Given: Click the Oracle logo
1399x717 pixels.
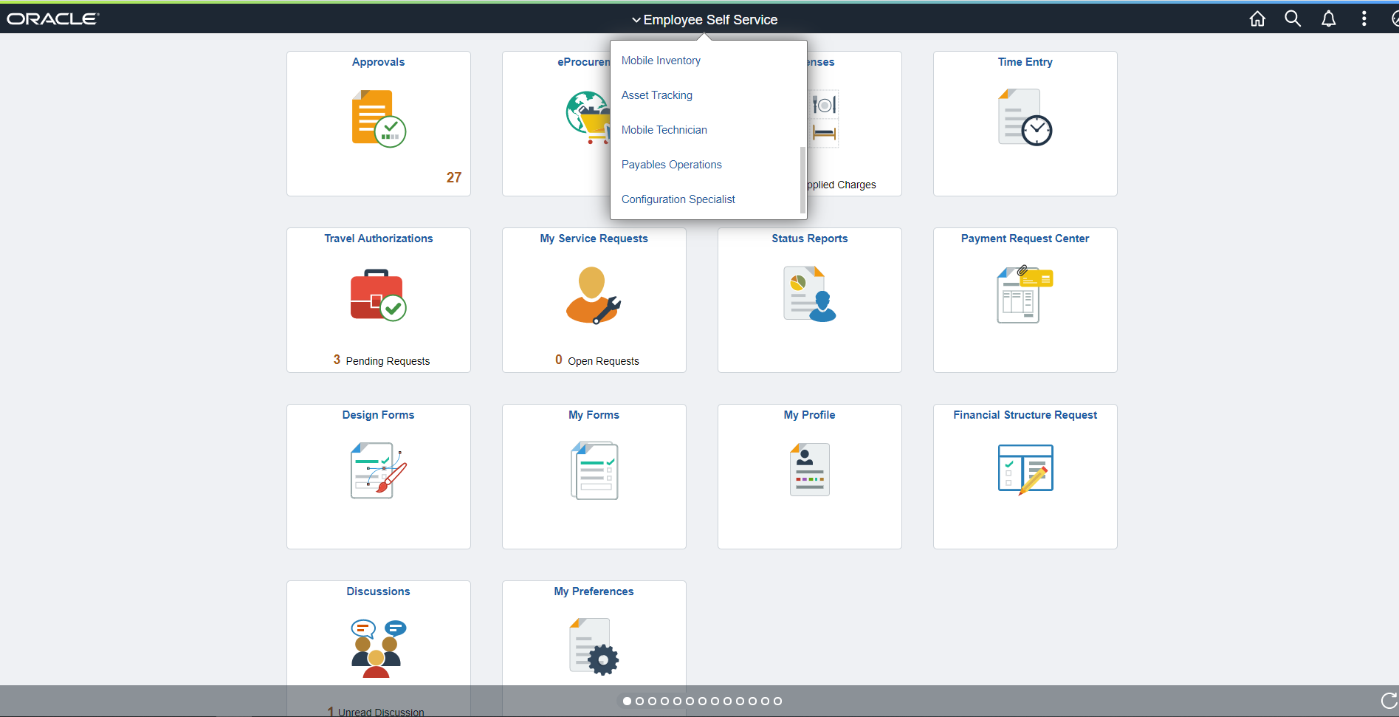Looking at the screenshot, I should click(x=53, y=19).
